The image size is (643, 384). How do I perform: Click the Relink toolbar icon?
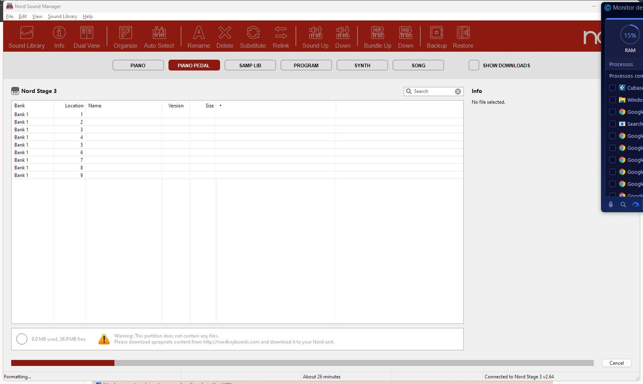click(281, 37)
